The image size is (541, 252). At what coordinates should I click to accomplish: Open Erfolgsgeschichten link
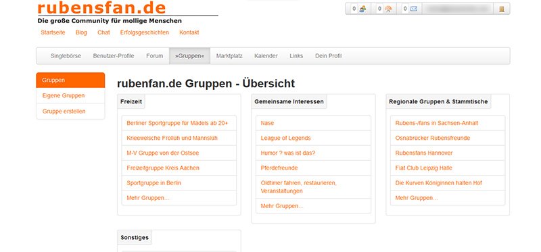click(145, 32)
